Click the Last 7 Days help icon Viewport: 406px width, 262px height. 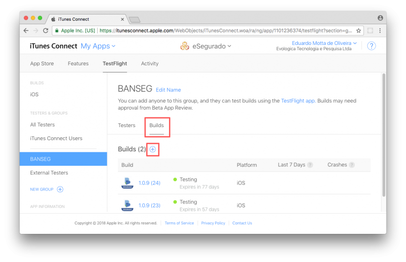(x=310, y=165)
